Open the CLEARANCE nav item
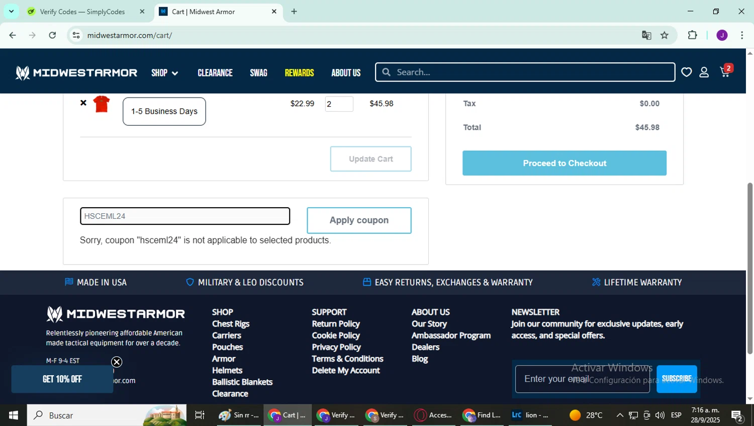Viewport: 754px width, 426px height. pos(215,73)
